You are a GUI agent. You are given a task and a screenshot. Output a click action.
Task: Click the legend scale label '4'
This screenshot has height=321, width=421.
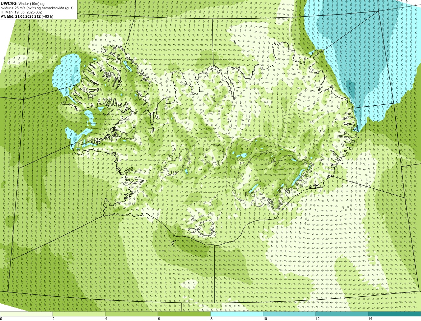(106, 319)
